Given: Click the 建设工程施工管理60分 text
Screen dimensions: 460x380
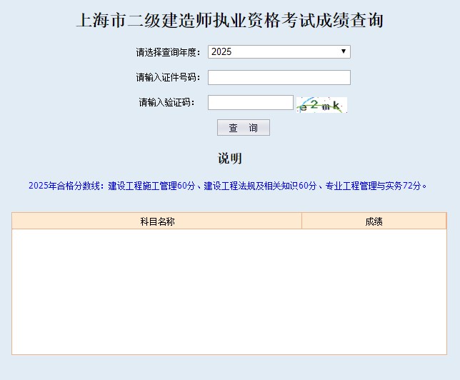Looking at the screenshot, I should [151, 186].
